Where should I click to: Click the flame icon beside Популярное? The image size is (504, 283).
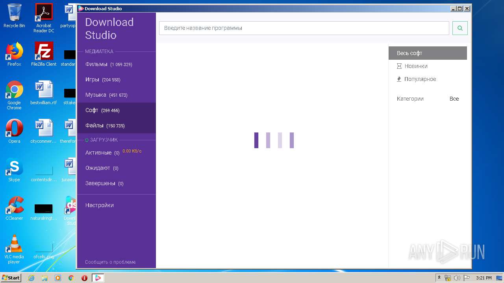(399, 79)
